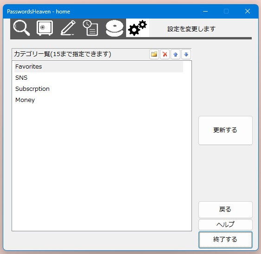This screenshot has height=254, width=261.
Task: Select the gears settings icon
Action: tap(138, 28)
